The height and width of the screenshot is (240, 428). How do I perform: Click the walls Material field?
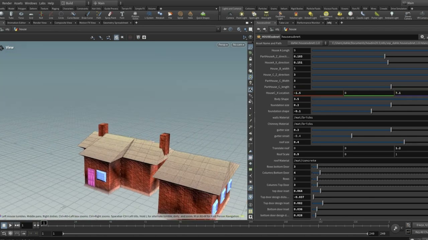[360, 118]
